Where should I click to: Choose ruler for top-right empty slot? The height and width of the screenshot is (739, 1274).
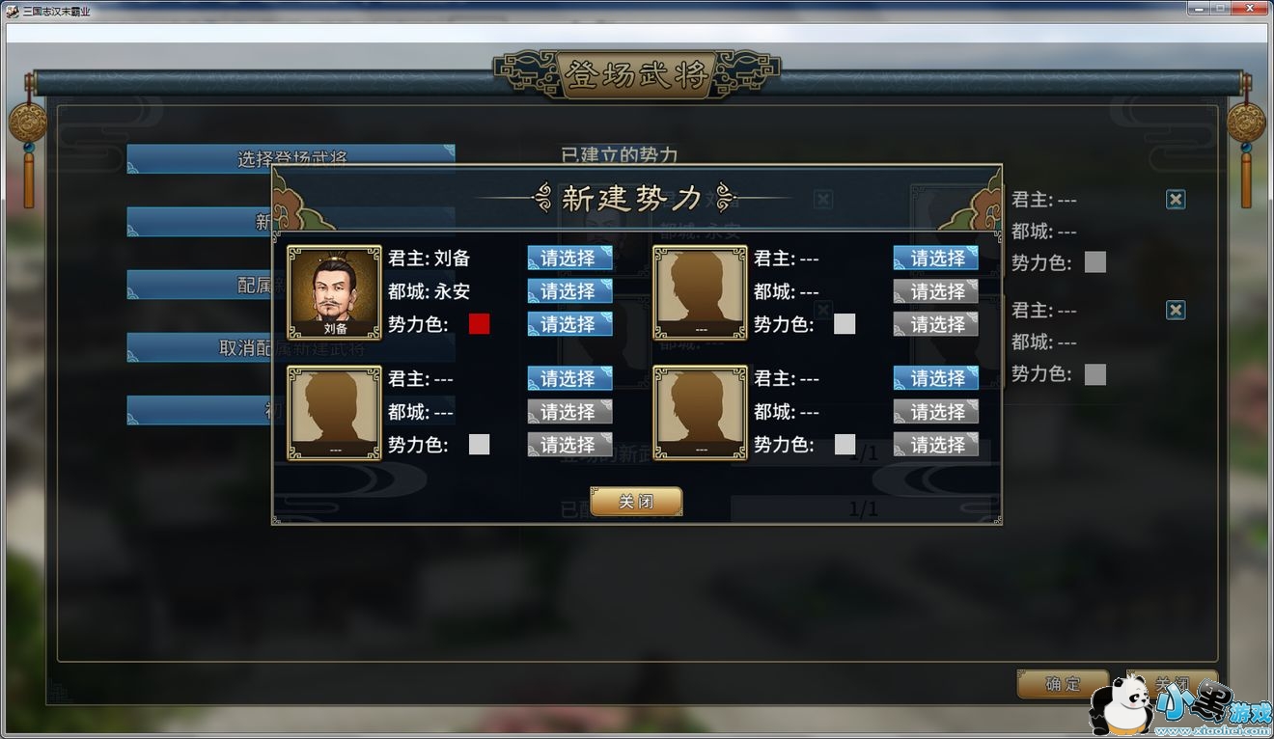(935, 258)
